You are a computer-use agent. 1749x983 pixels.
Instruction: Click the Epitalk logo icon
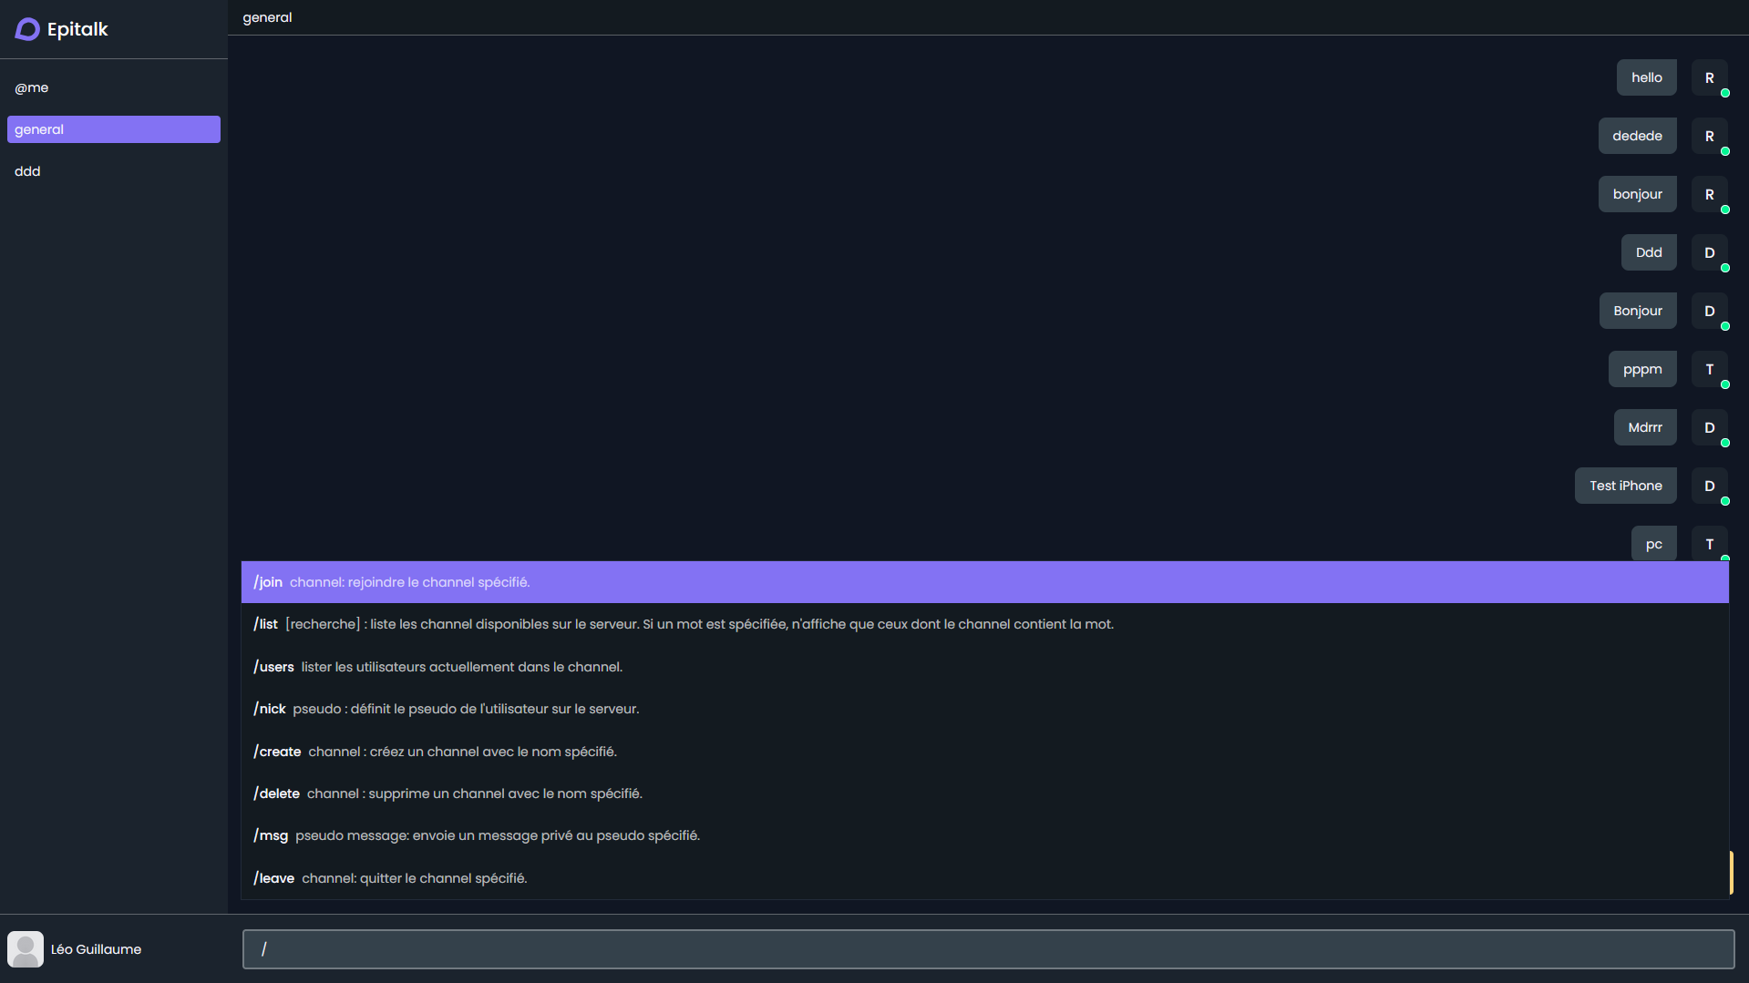26,29
